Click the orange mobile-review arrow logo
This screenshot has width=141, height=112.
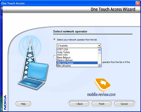[102, 85]
